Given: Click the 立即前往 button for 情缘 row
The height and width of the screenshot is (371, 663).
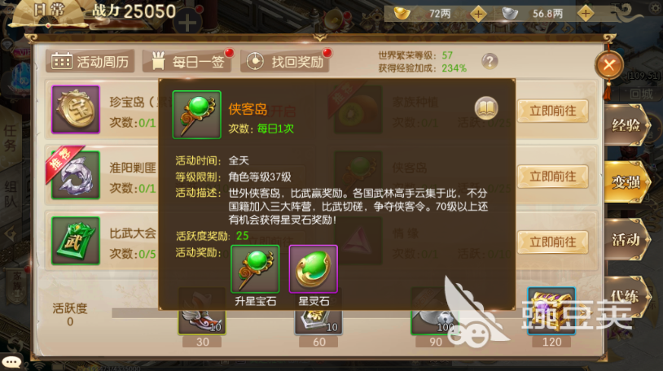Looking at the screenshot, I should click(x=553, y=242).
